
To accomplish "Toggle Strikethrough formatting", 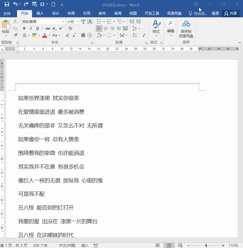I will pos(48,28).
